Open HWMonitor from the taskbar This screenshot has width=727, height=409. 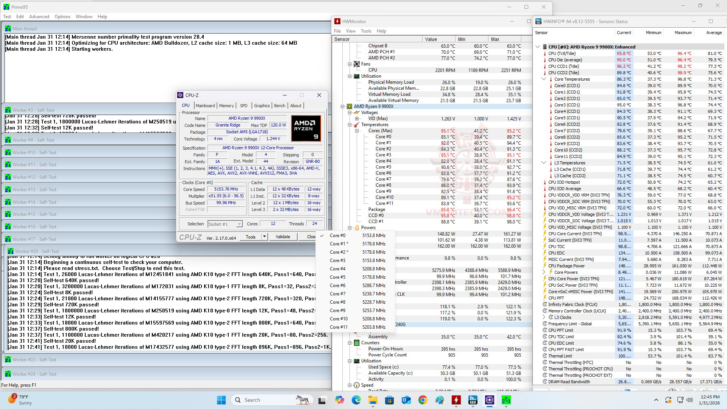click(x=456, y=400)
